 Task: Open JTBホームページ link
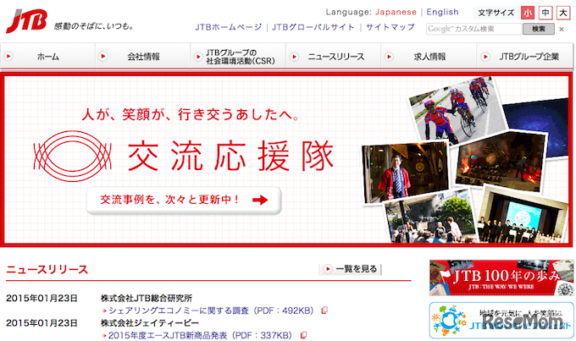pos(228,27)
